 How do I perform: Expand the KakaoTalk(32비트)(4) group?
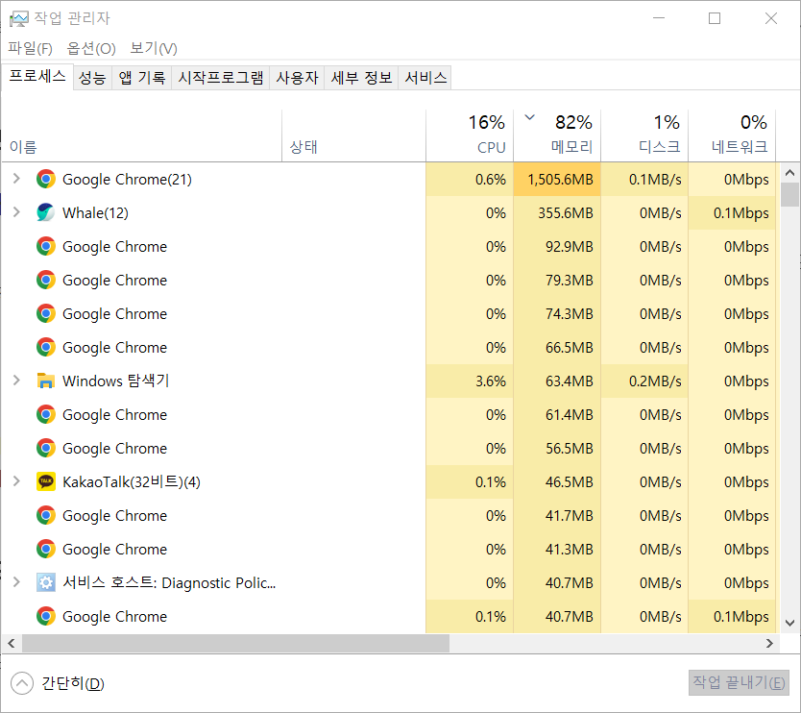(x=16, y=481)
